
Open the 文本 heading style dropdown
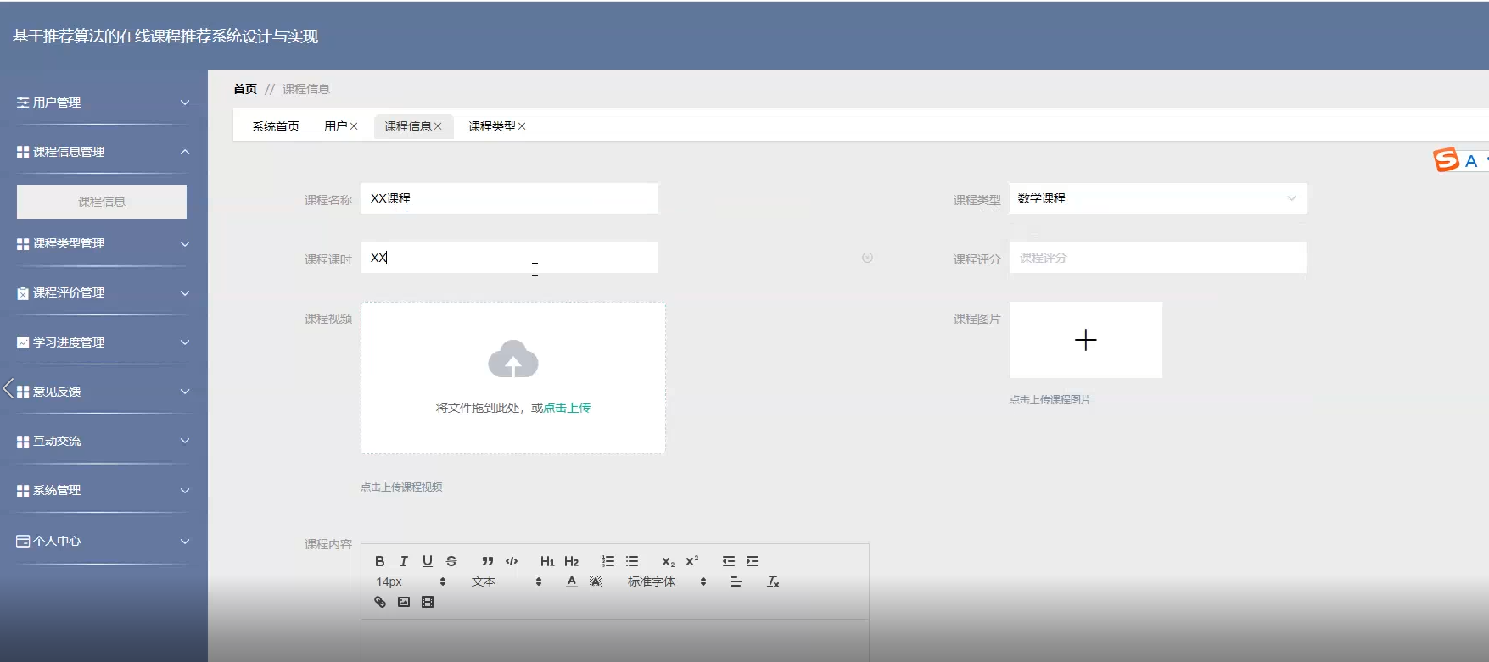pyautogui.click(x=507, y=581)
